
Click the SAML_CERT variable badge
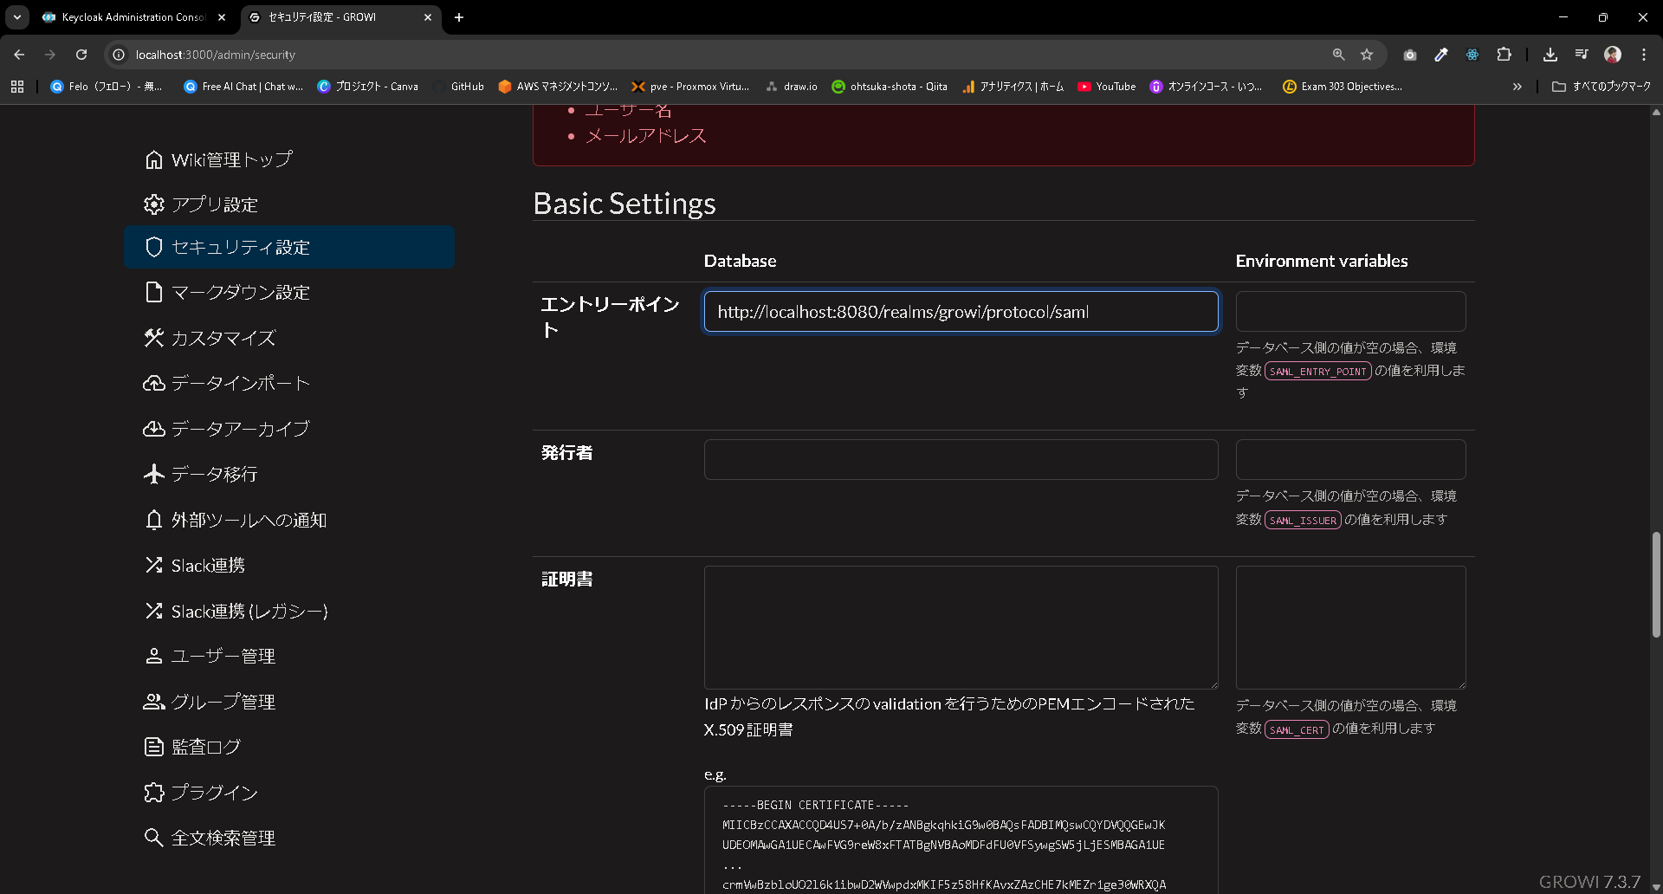(x=1297, y=730)
